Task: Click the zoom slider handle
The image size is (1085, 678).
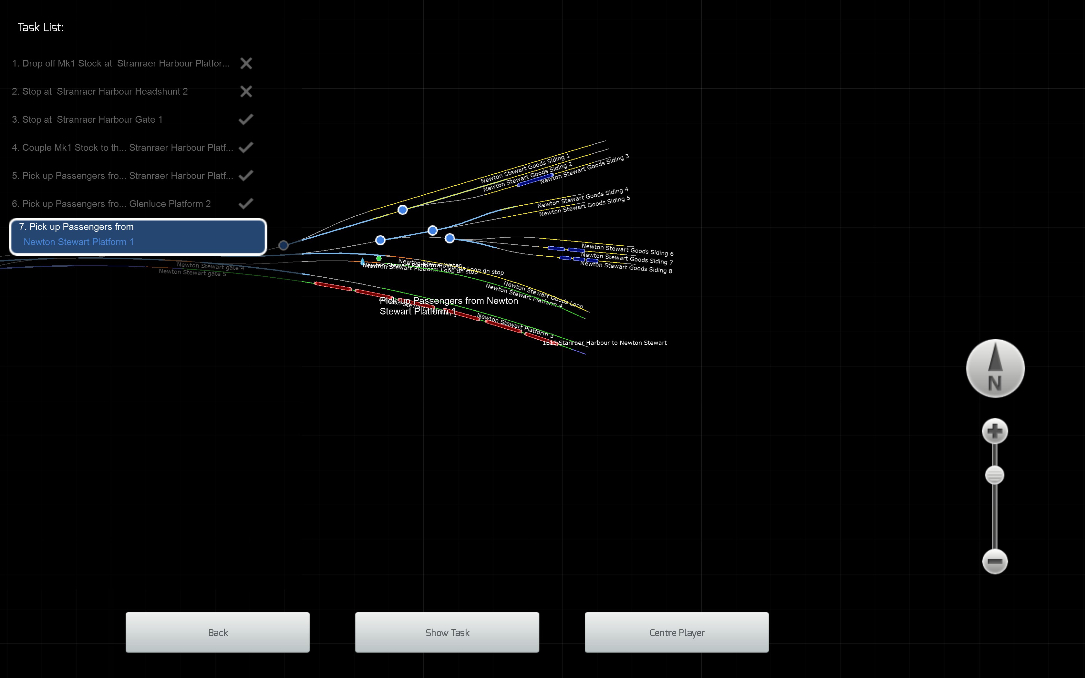Action: [995, 475]
